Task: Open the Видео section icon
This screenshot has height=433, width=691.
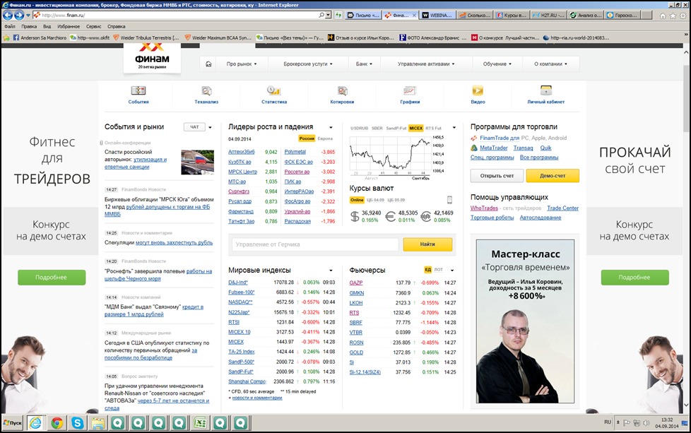Action: 478,90
